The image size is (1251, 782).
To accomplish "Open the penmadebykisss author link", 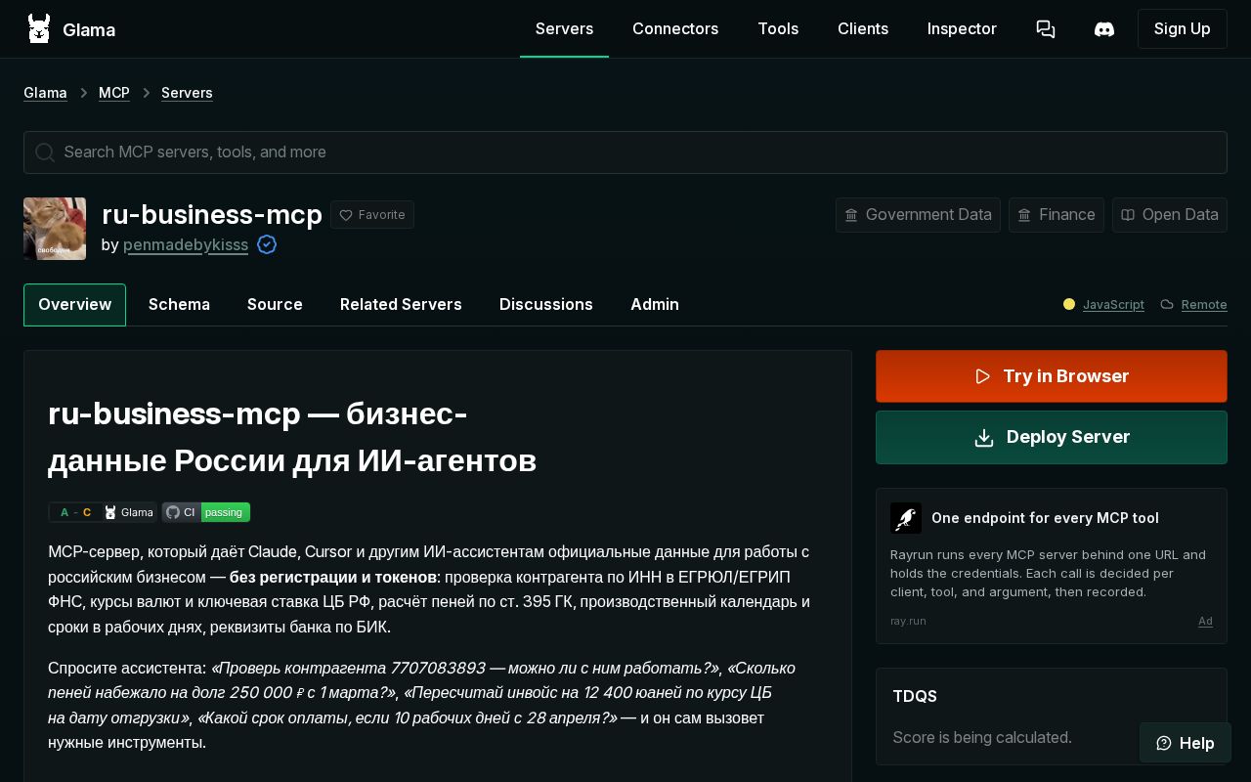I will pyautogui.click(x=186, y=244).
